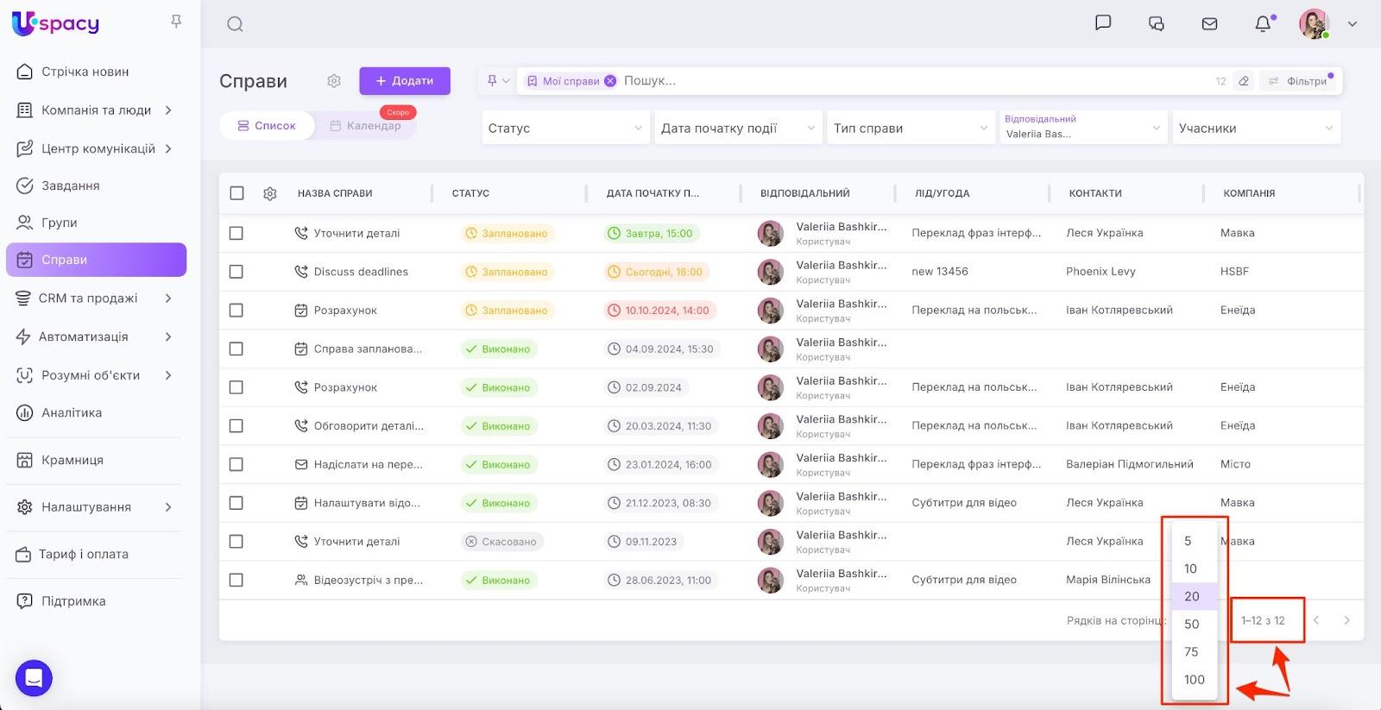1381x710 pixels.
Task: Switch to the Календар tab
Action: pyautogui.click(x=365, y=126)
